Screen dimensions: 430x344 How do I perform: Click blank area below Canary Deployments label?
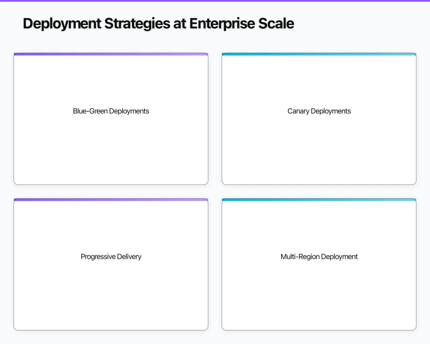319,150
